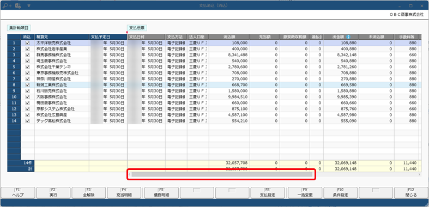Select the 東京事務機販売株式会社 cell
The image size is (429, 207).
[62, 73]
